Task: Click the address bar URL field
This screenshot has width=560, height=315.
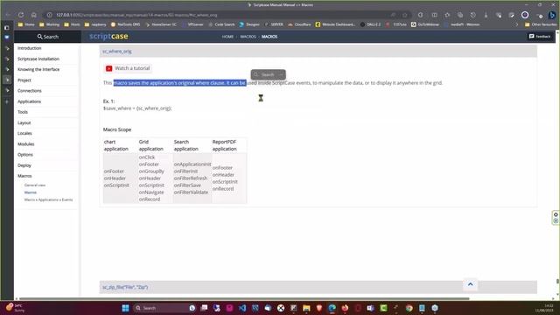Action: click(221, 15)
